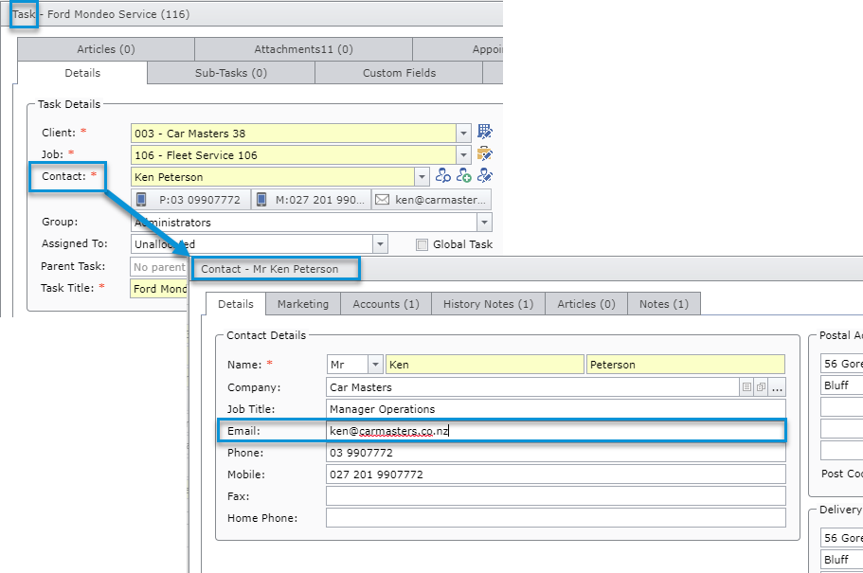Click the company ellipsis browse button

777,387
